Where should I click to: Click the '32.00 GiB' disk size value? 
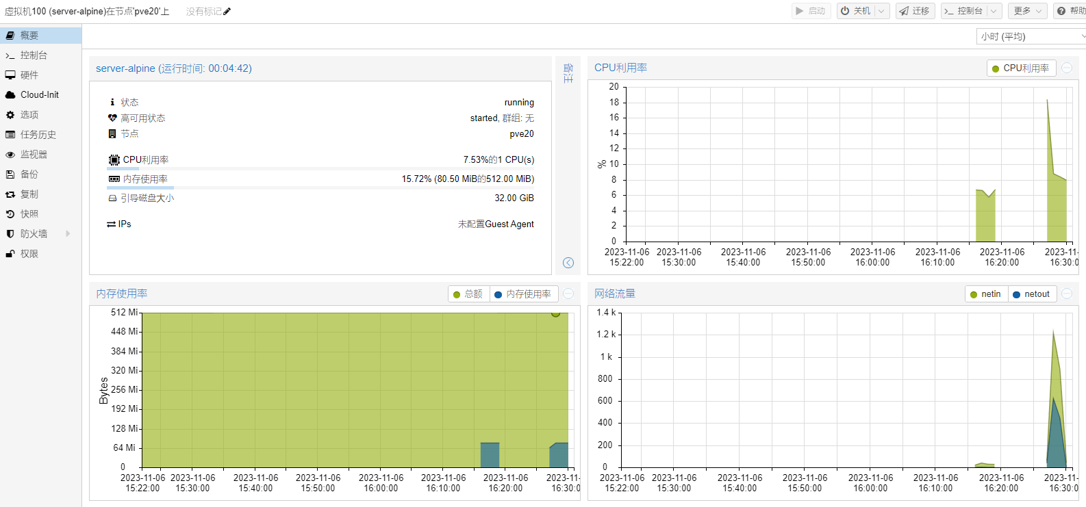514,198
